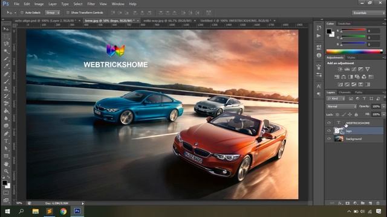Screen dimensions: 387x217
Task: Select the Horizontal Type tool
Action: (6, 141)
